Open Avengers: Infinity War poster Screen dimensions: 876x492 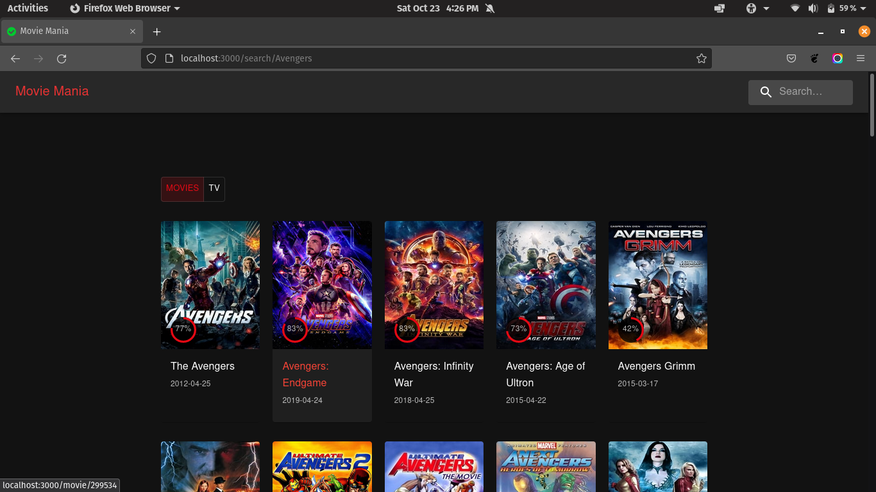[434, 285]
